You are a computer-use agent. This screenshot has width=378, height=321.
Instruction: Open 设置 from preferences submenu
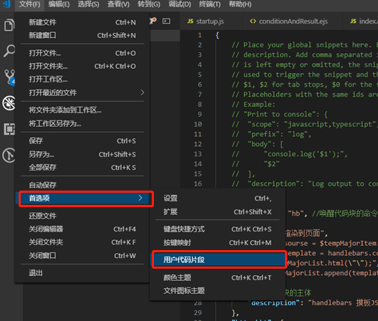pos(218,198)
